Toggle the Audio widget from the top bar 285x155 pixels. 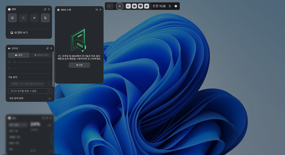pyautogui.click(x=128, y=6)
